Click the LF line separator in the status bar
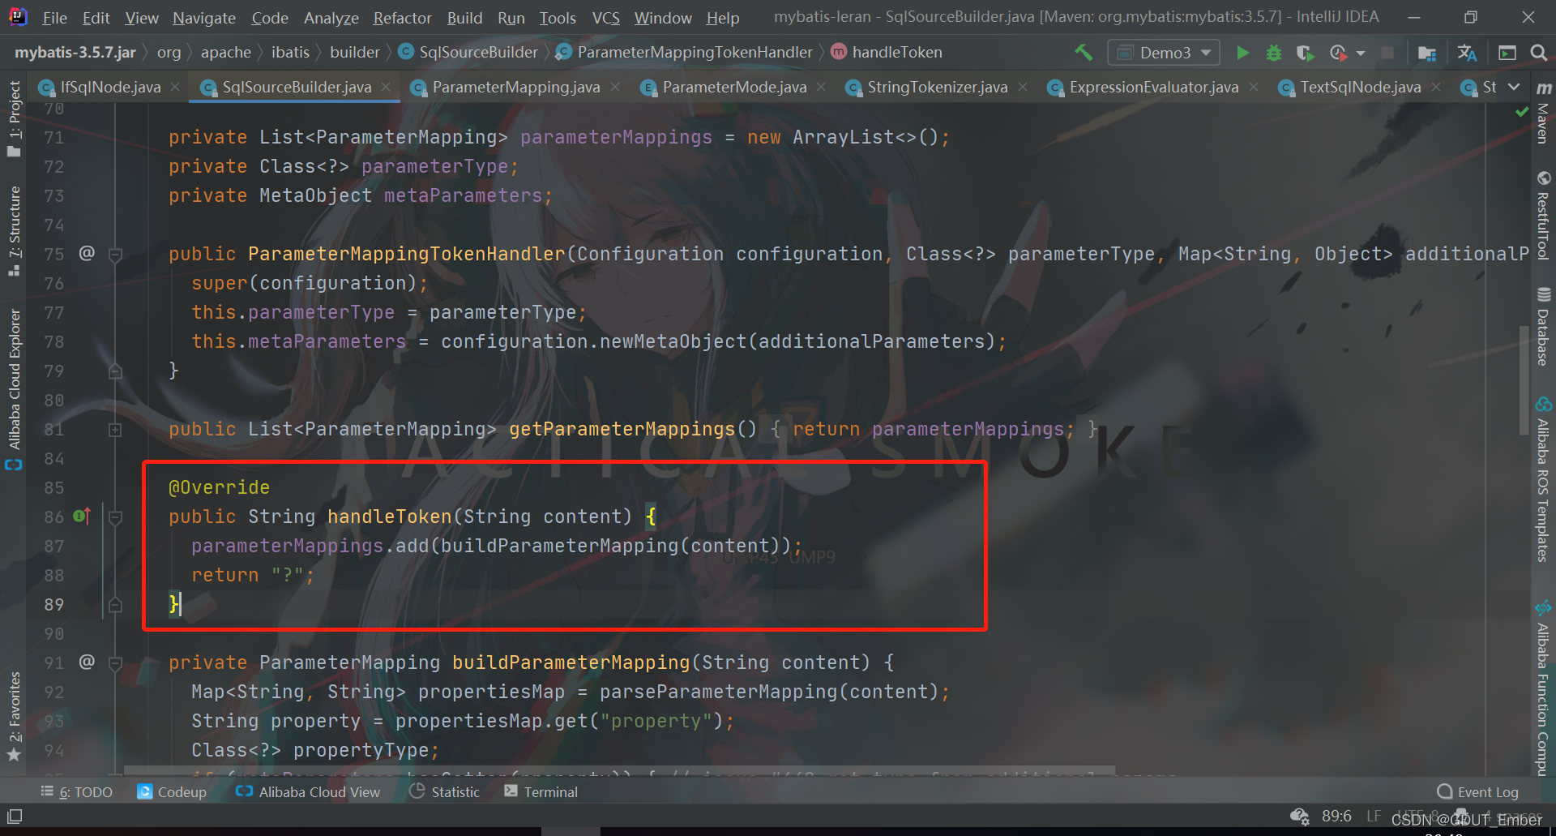Image resolution: width=1556 pixels, height=836 pixels. (x=1373, y=816)
